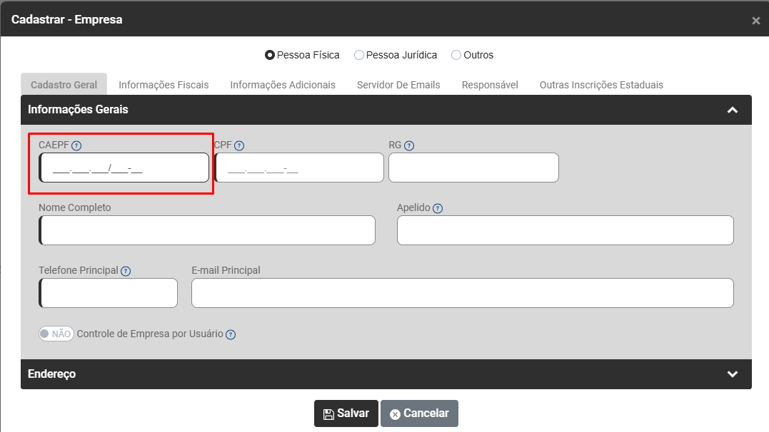Click the Informações Gerais header title

78,110
